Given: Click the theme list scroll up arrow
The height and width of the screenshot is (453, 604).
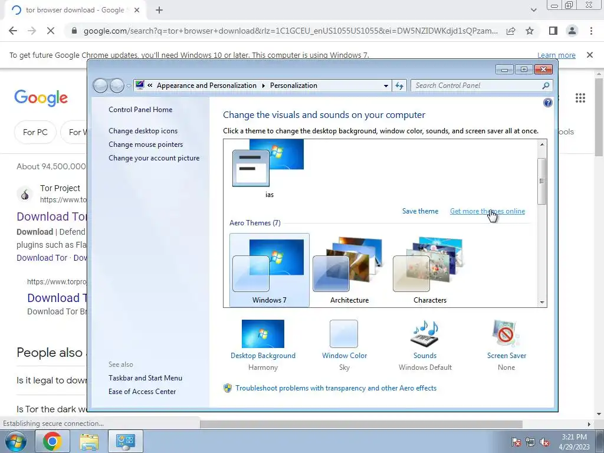Looking at the screenshot, I should (542, 145).
